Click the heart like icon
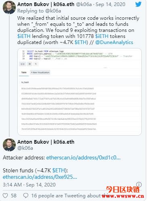Image resolution: width=147 pixels, height=201 pixels. pyautogui.click(x=5, y=195)
